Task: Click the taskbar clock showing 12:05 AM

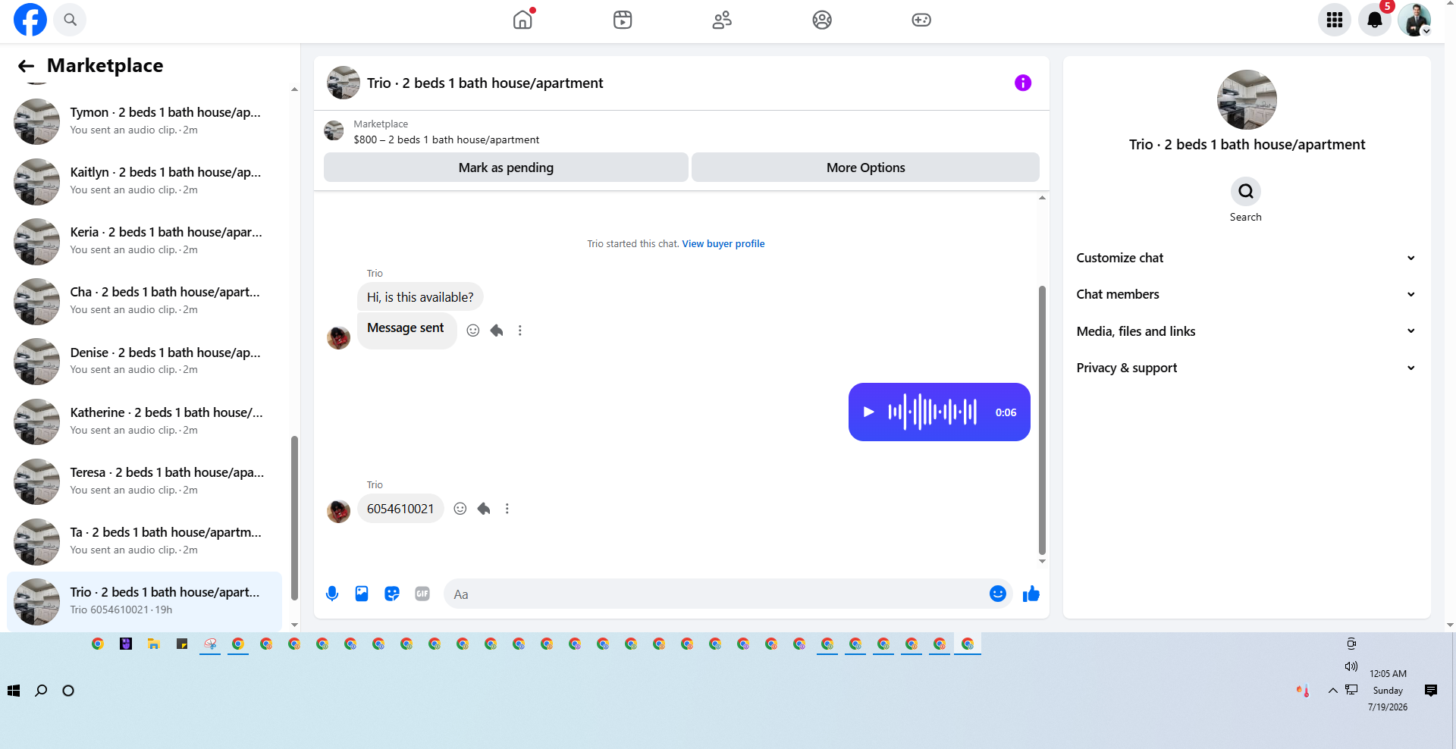Action: point(1388,690)
